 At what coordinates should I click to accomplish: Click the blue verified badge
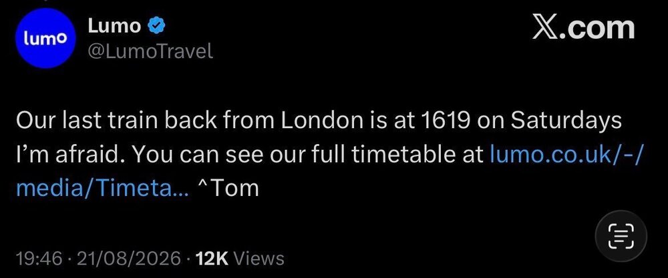point(157,27)
